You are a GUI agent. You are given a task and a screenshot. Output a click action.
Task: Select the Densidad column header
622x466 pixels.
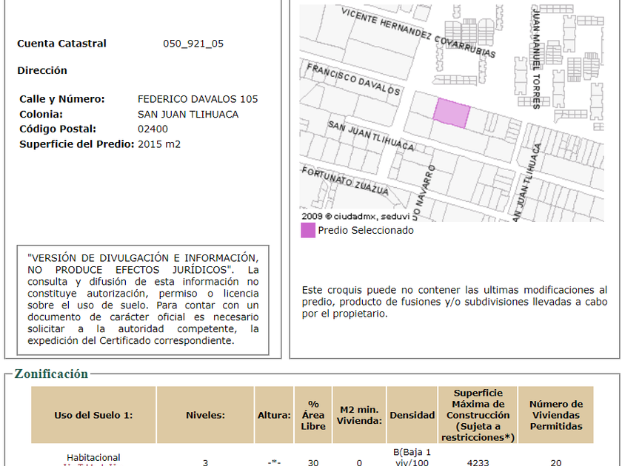412,415
